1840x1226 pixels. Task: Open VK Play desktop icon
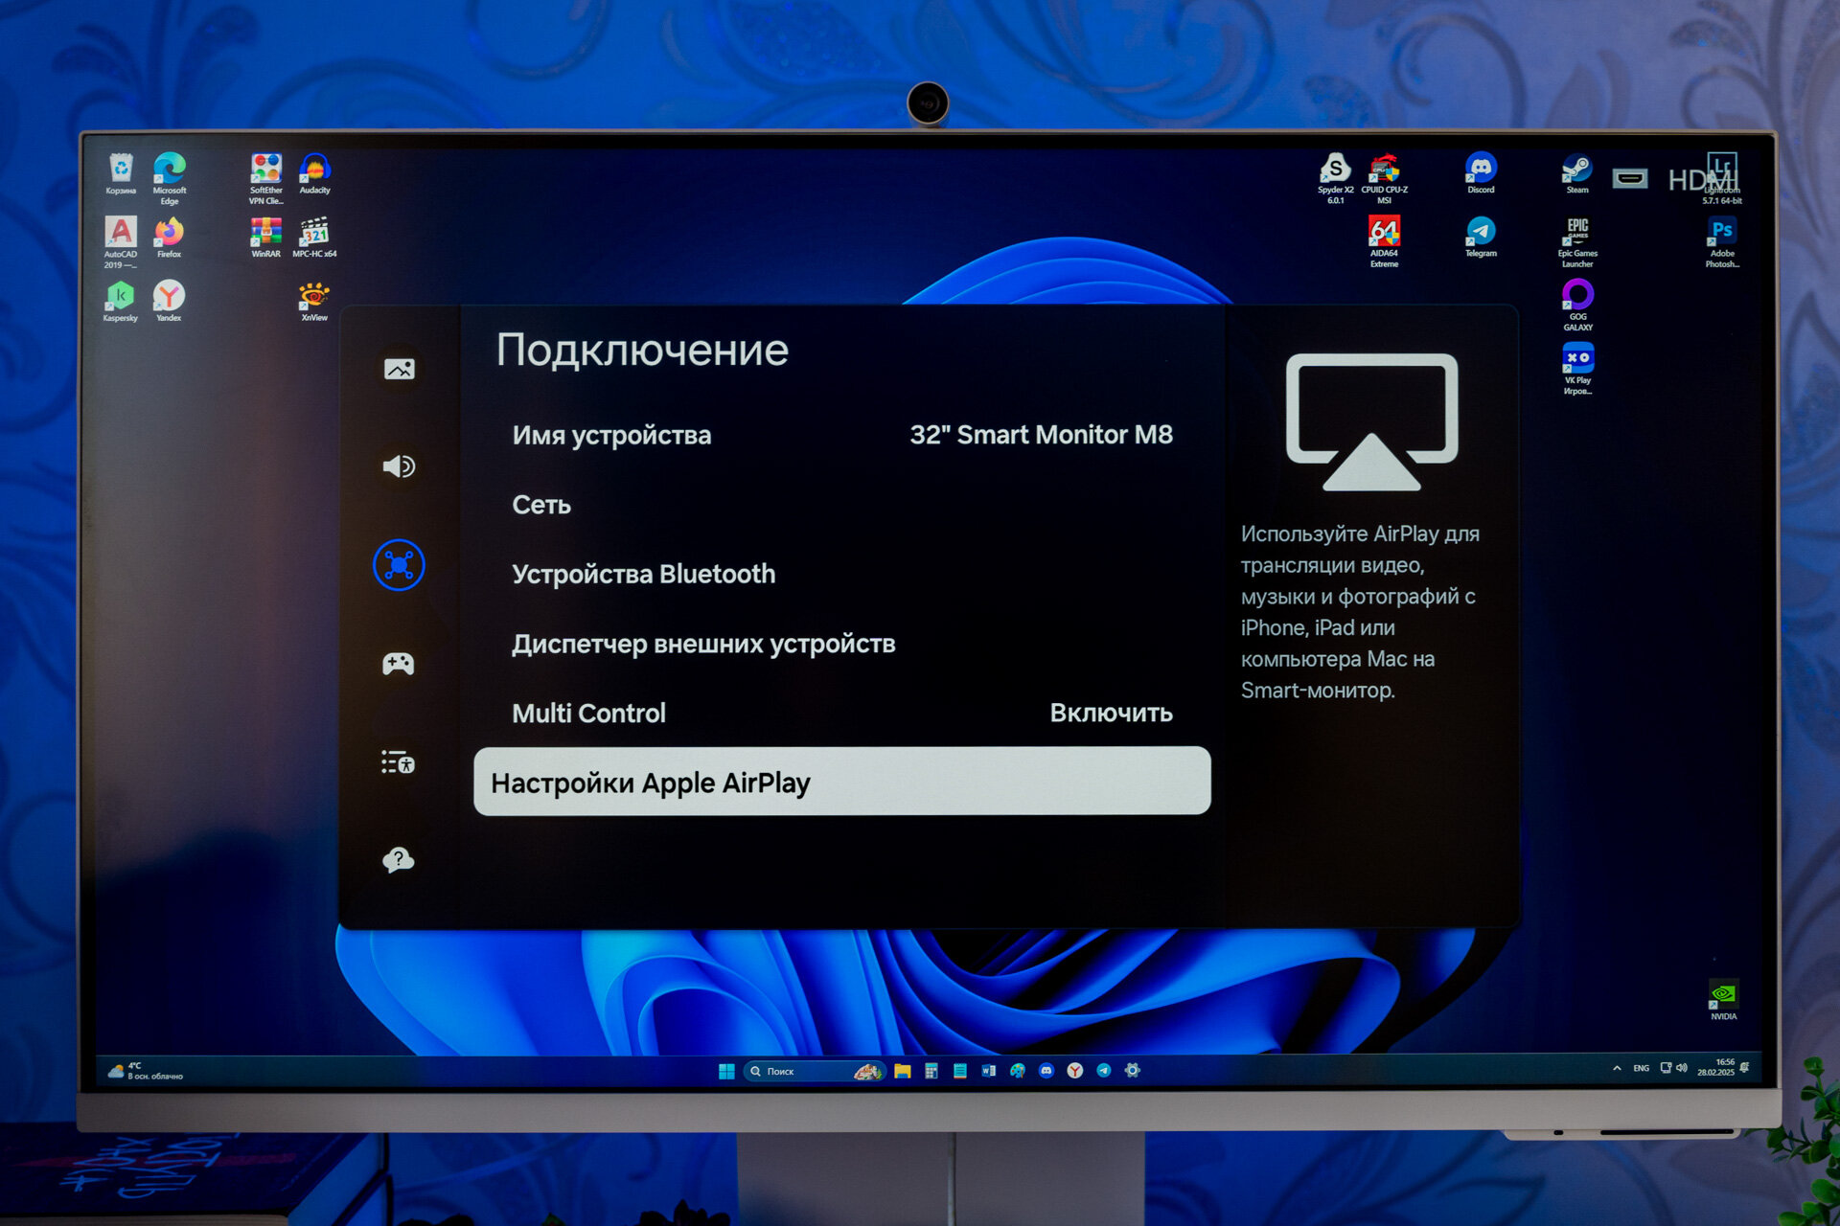[1577, 368]
